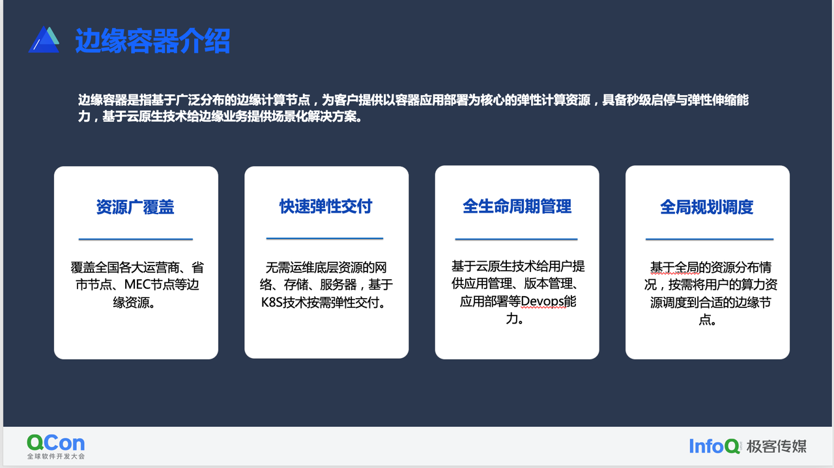Select the slide title 边缘容器介绍
Image resolution: width=834 pixels, height=468 pixels.
pyautogui.click(x=152, y=40)
